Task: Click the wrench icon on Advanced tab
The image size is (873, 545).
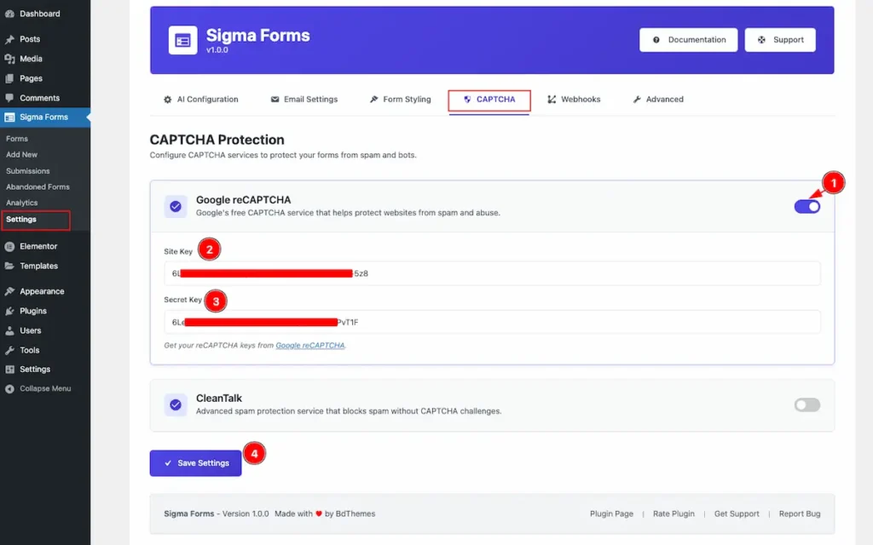Action: point(637,100)
